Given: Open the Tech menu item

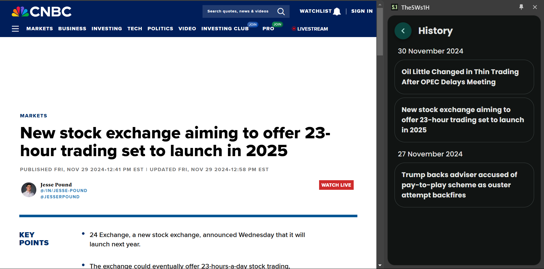Looking at the screenshot, I should coord(135,29).
